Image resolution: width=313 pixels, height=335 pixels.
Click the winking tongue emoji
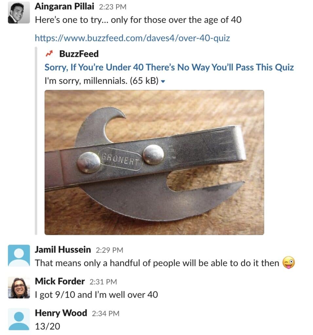(x=289, y=263)
